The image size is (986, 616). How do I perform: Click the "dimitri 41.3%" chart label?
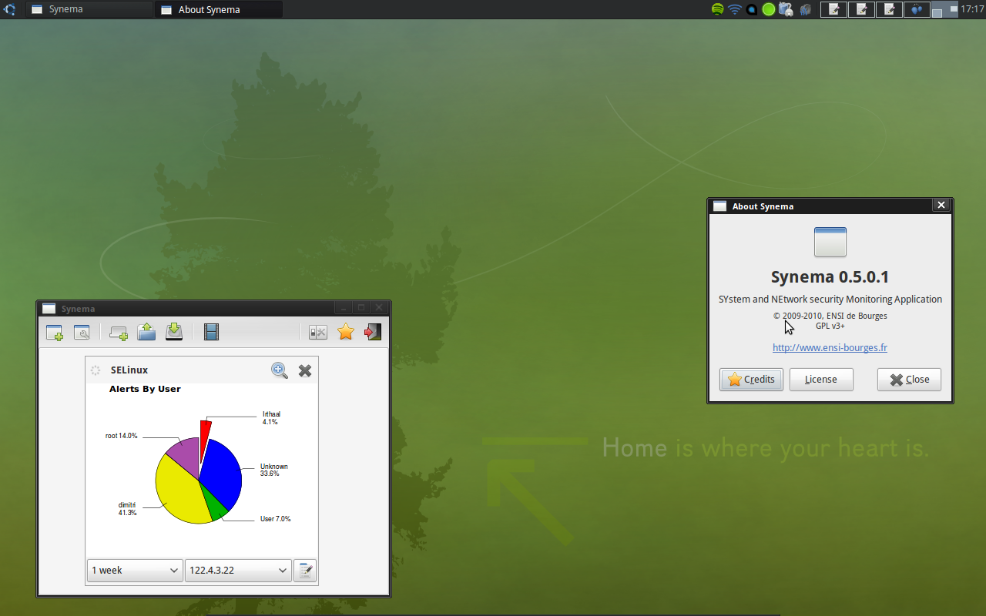pos(127,509)
